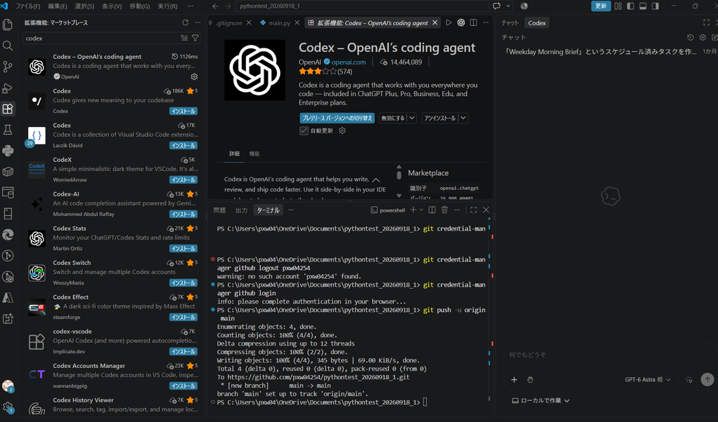Open the Explorer view in activity bar
The height and width of the screenshot is (422, 718).
[x=8, y=25]
